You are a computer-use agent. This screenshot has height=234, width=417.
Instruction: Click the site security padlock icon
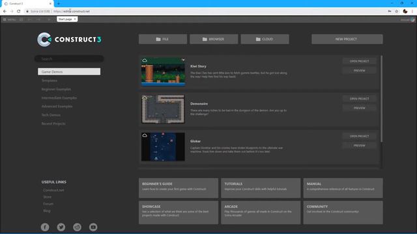[x=27, y=12]
